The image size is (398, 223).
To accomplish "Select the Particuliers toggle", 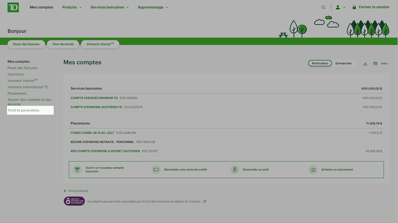I will (320, 63).
